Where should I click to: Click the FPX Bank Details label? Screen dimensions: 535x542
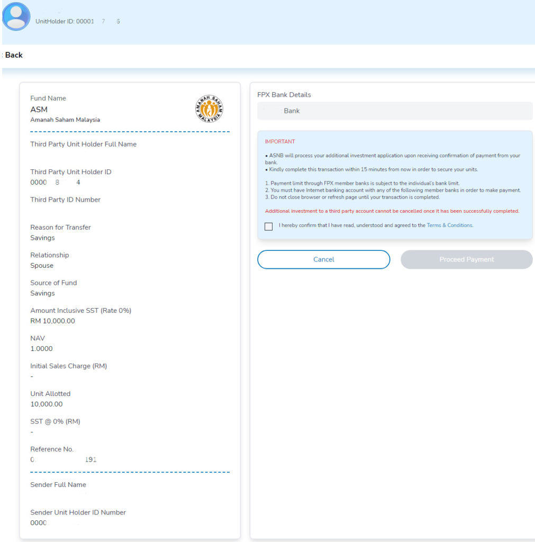(284, 95)
